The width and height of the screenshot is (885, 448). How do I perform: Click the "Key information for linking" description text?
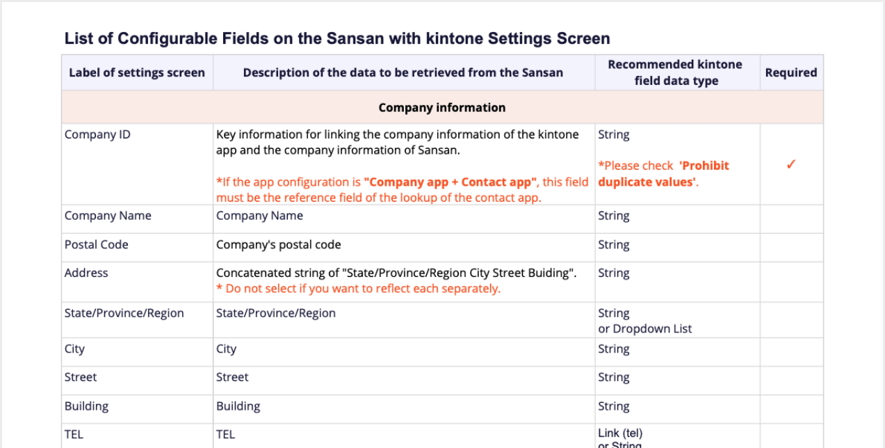pos(397,142)
